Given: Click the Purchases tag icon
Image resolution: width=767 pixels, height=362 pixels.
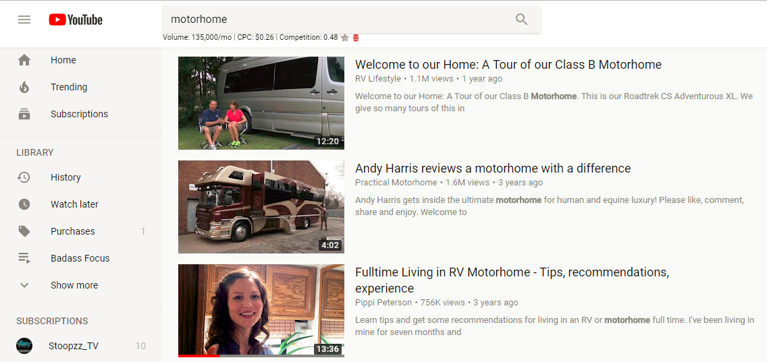Looking at the screenshot, I should tap(24, 231).
